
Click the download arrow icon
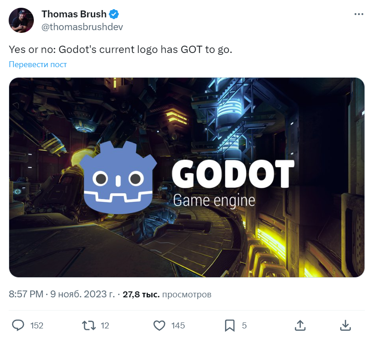tap(345, 326)
